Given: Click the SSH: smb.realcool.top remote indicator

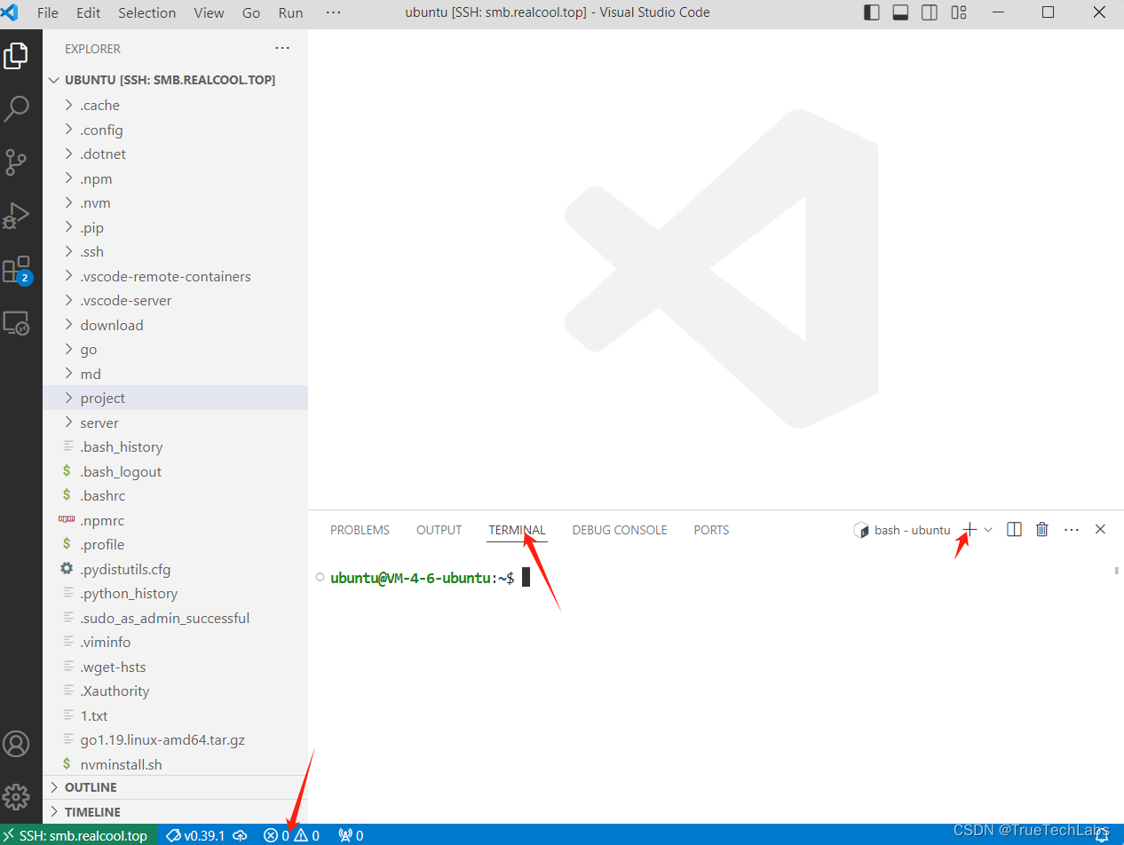Looking at the screenshot, I should coord(79,835).
